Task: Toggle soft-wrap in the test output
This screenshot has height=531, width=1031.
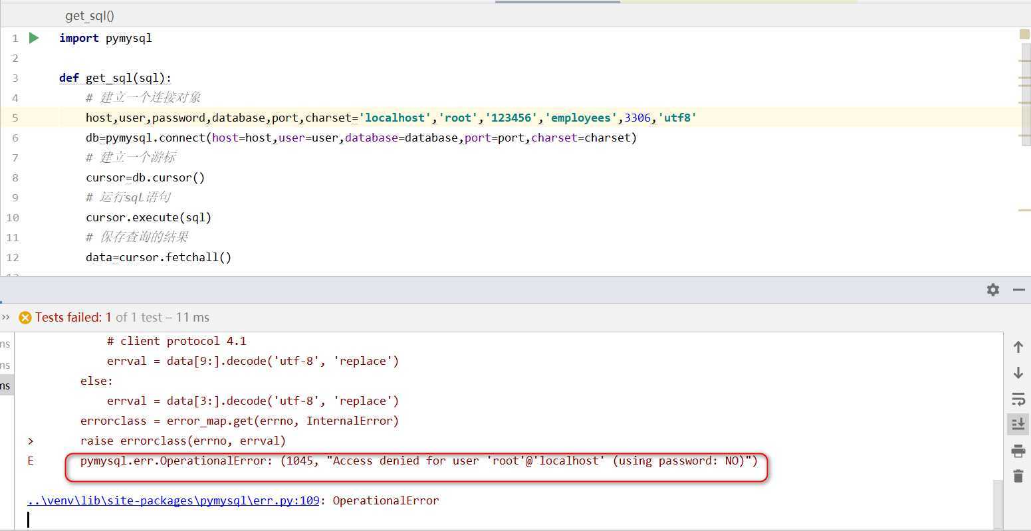Action: (x=1018, y=399)
